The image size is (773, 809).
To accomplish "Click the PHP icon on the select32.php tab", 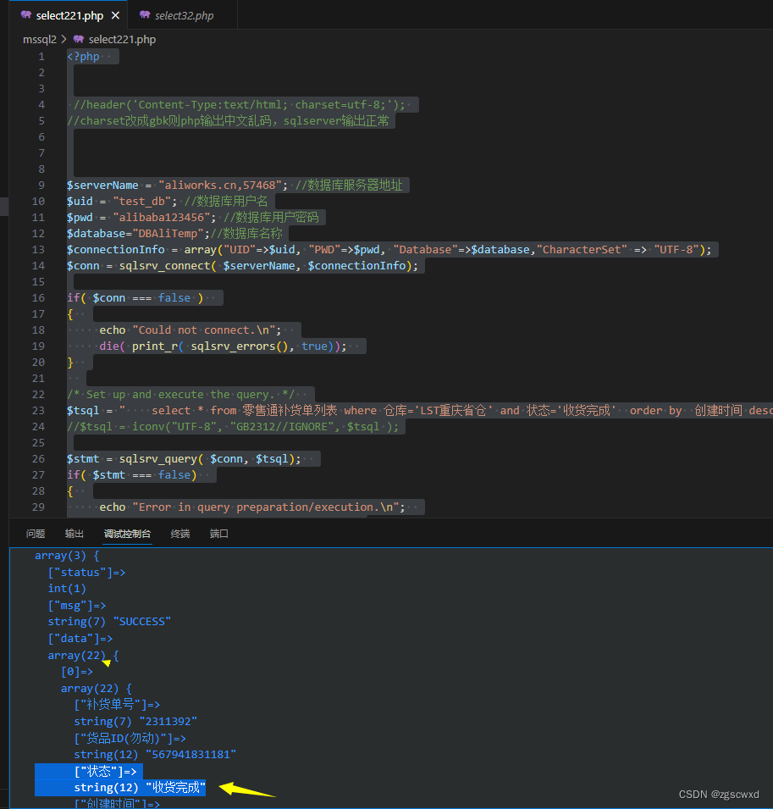I will tap(144, 14).
